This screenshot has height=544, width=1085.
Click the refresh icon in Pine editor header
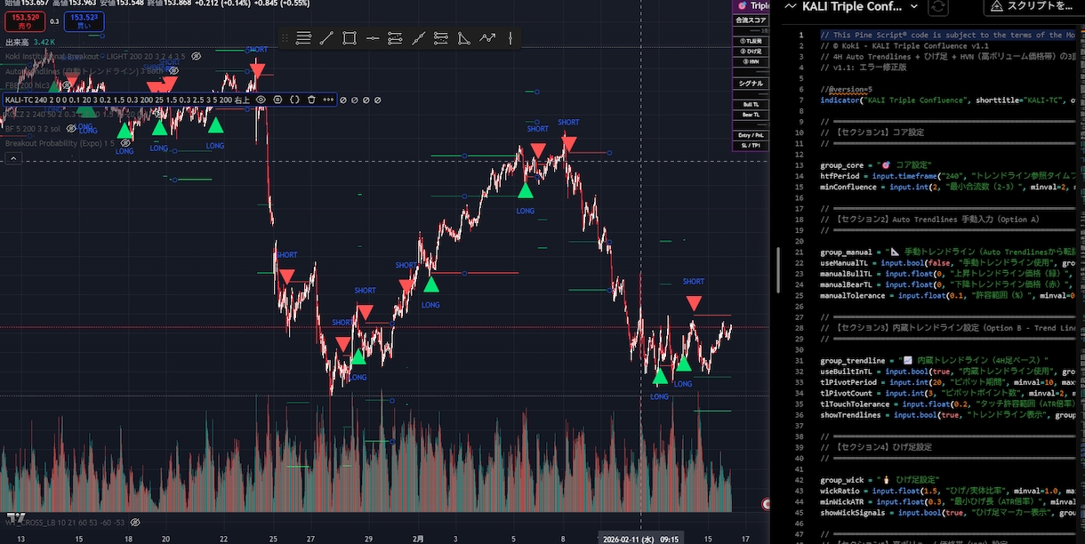point(937,6)
